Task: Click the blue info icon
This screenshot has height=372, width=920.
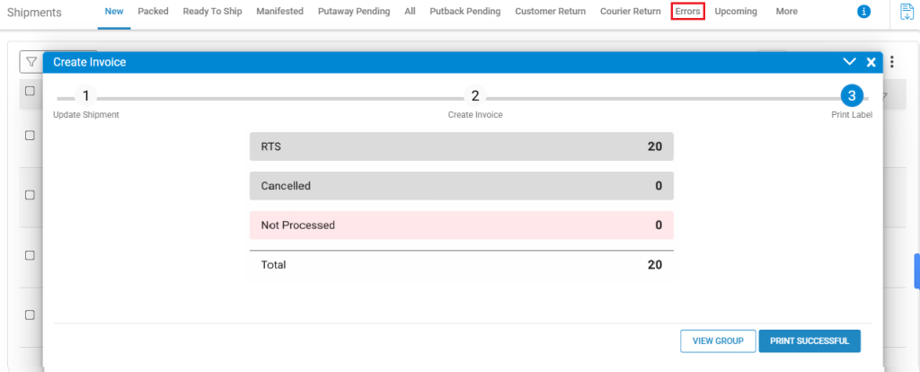Action: click(x=863, y=12)
